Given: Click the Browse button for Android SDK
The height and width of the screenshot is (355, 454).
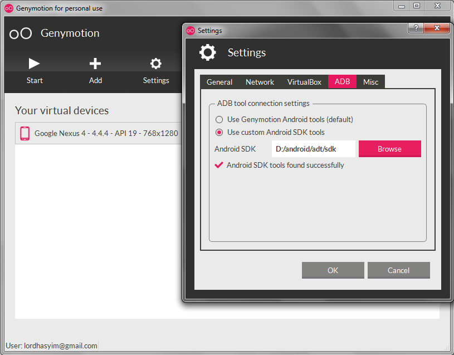Looking at the screenshot, I should click(390, 149).
